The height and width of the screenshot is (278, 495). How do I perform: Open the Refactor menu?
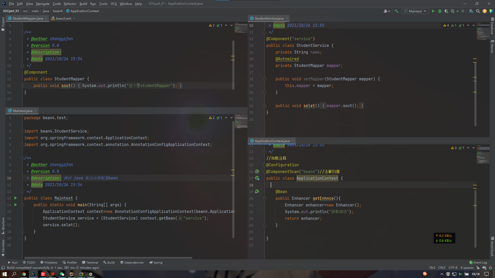click(70, 4)
